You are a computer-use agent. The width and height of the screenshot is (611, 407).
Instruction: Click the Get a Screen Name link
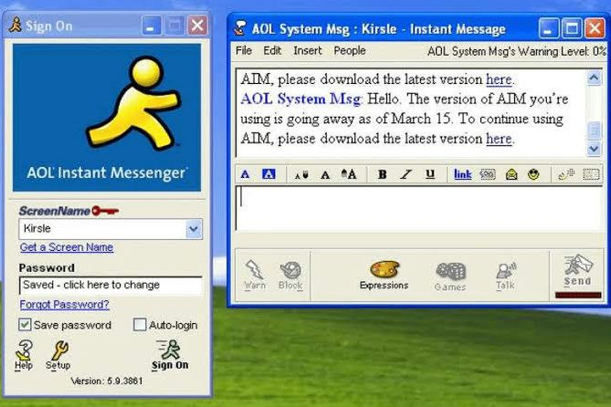tap(67, 247)
